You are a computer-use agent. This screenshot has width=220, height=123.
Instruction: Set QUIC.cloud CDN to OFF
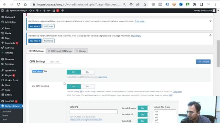(74, 72)
